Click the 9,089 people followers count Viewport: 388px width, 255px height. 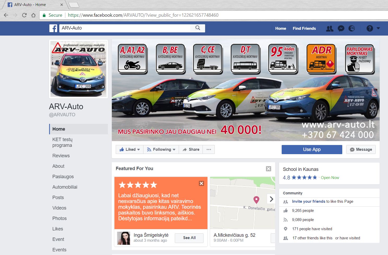(303, 220)
